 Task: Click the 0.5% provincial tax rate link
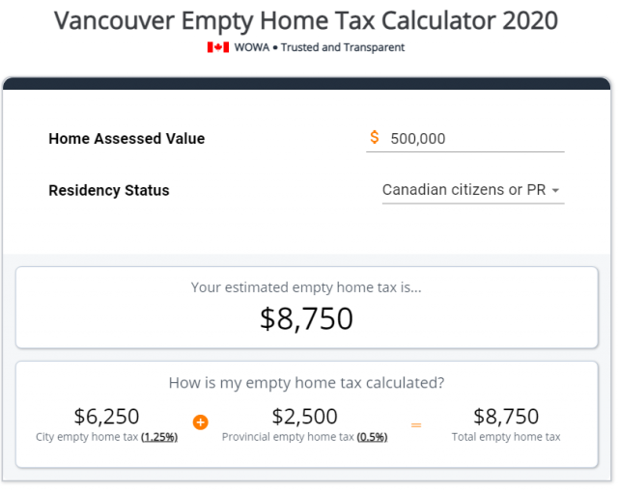coord(372,437)
